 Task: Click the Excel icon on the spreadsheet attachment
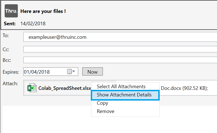point(32,88)
